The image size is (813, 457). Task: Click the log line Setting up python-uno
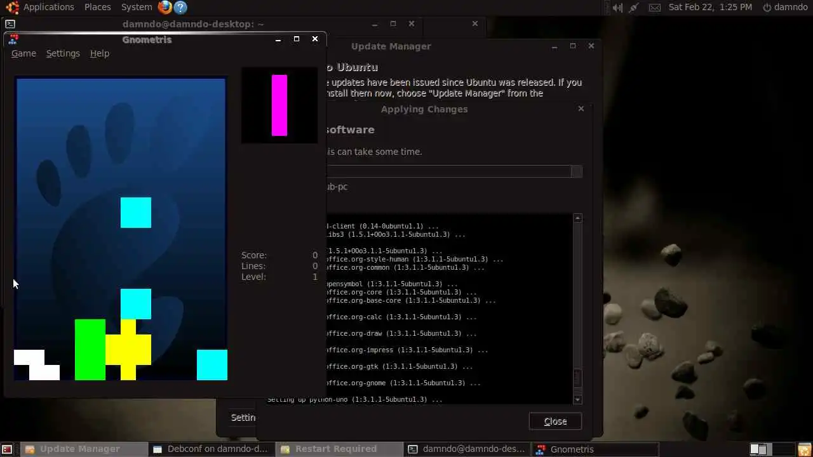(355, 399)
